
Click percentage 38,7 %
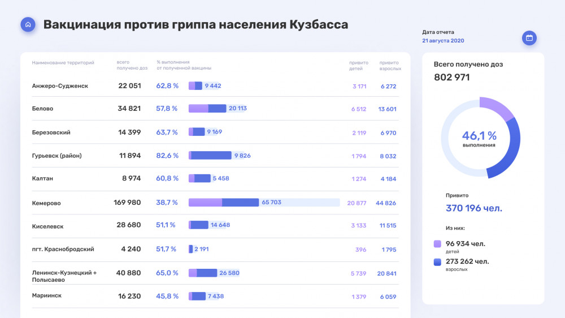click(x=167, y=203)
